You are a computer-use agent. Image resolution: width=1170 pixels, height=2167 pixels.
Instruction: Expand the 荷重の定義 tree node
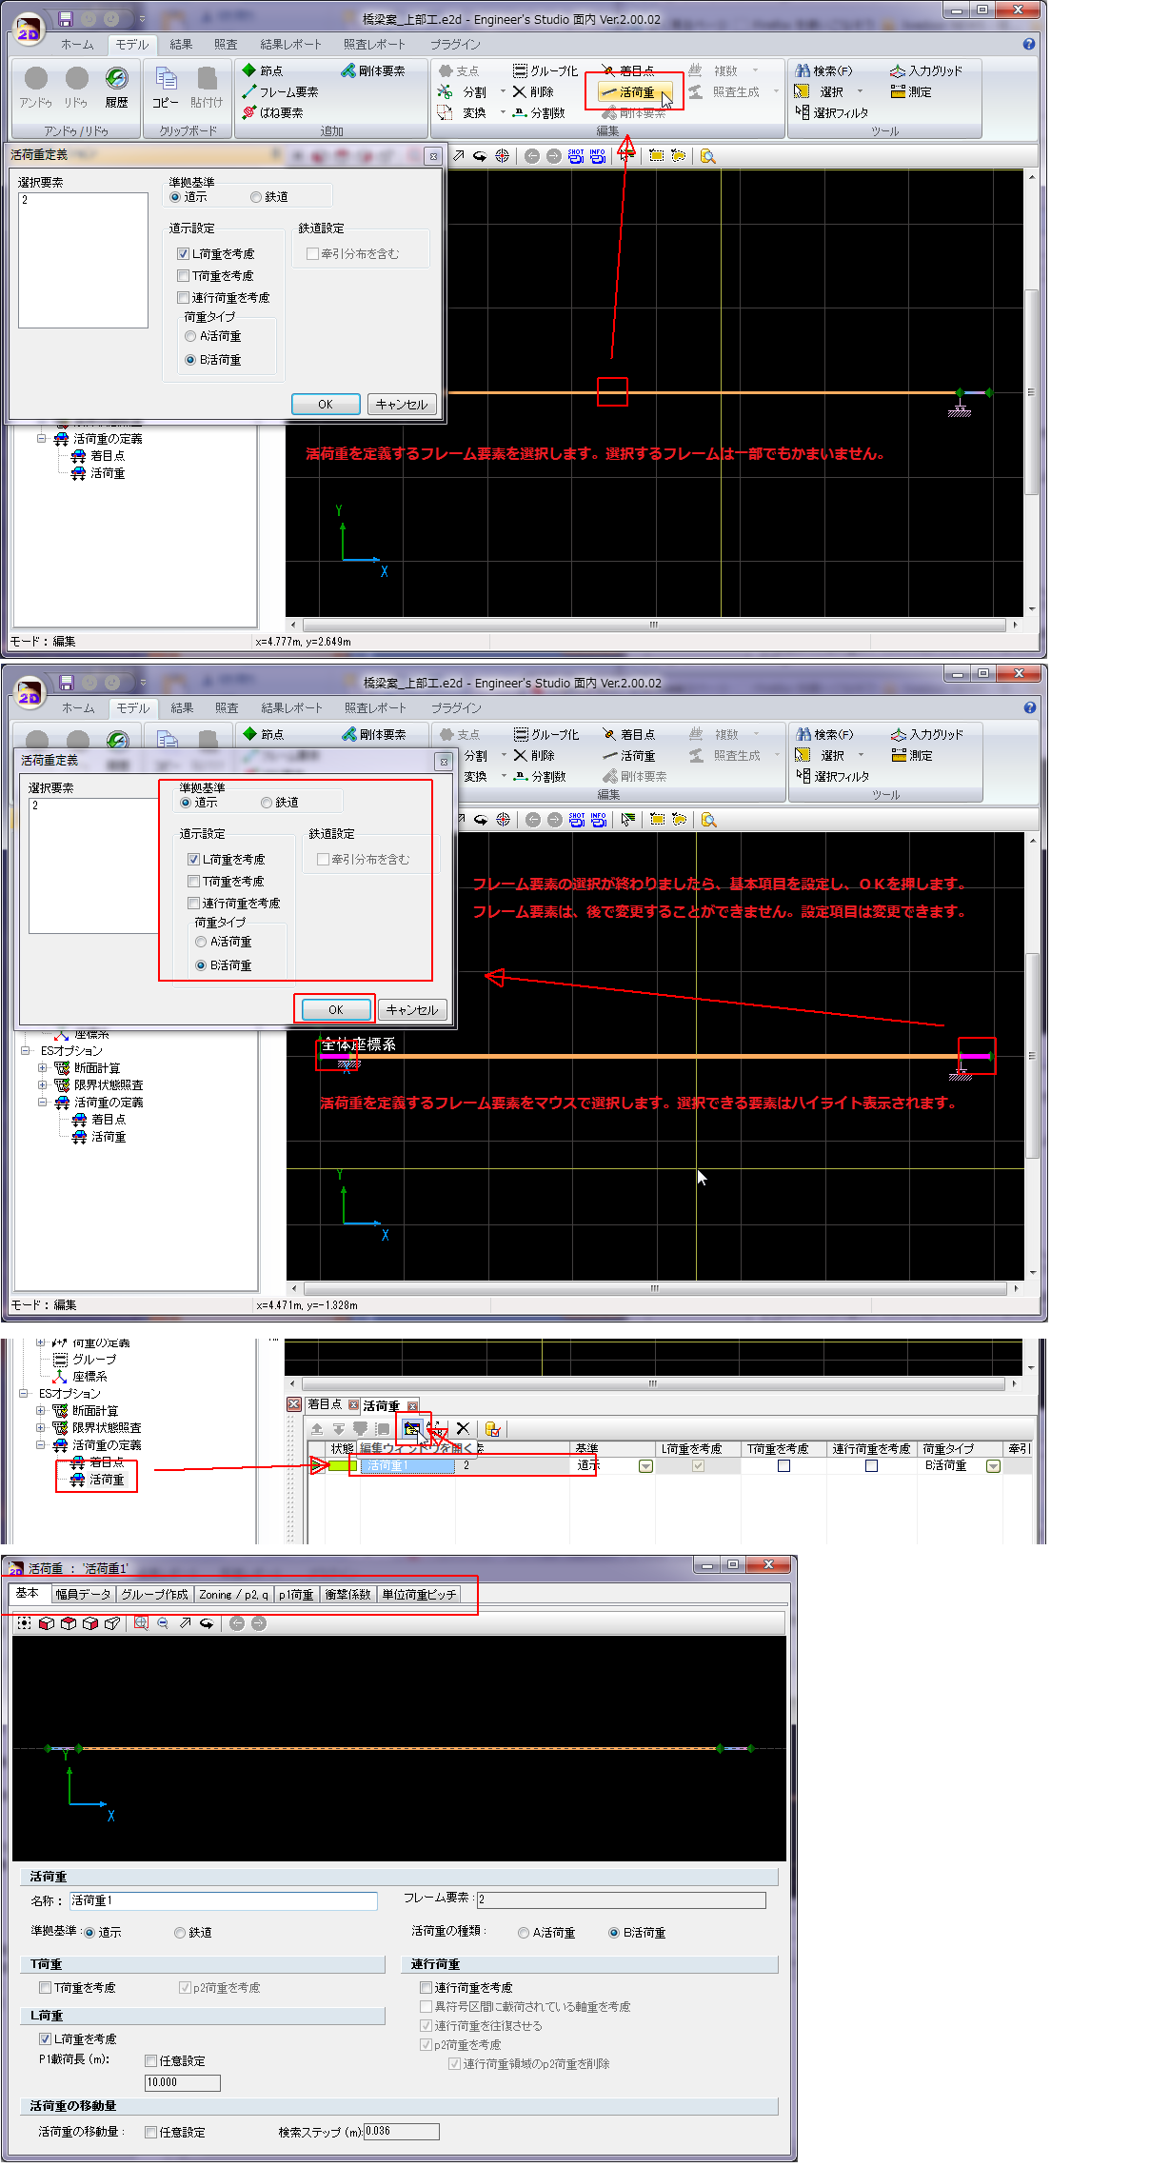[x=41, y=1342]
